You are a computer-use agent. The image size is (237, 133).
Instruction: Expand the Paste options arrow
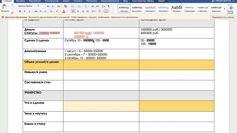pos(8,7)
